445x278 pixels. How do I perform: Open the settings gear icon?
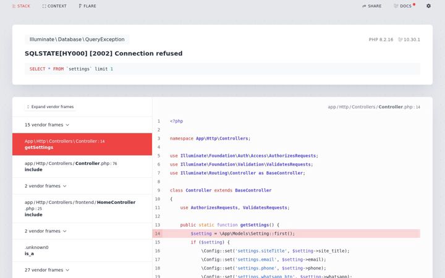coord(428,6)
